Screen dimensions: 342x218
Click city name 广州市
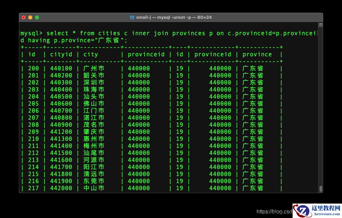click(94, 68)
